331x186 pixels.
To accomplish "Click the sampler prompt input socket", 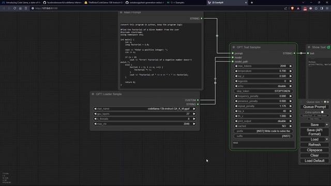I will 233,53.
